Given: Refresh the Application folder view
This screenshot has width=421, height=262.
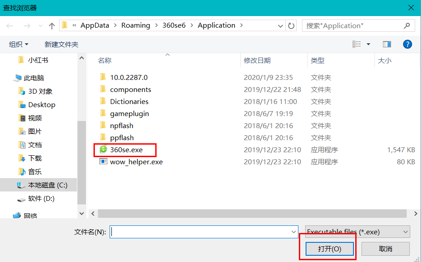Looking at the screenshot, I should tap(291, 26).
